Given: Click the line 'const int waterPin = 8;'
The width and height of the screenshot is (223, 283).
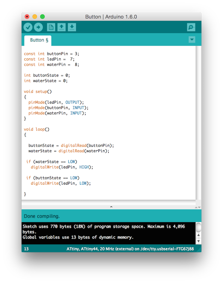Looking at the screenshot, I should 51,65.
